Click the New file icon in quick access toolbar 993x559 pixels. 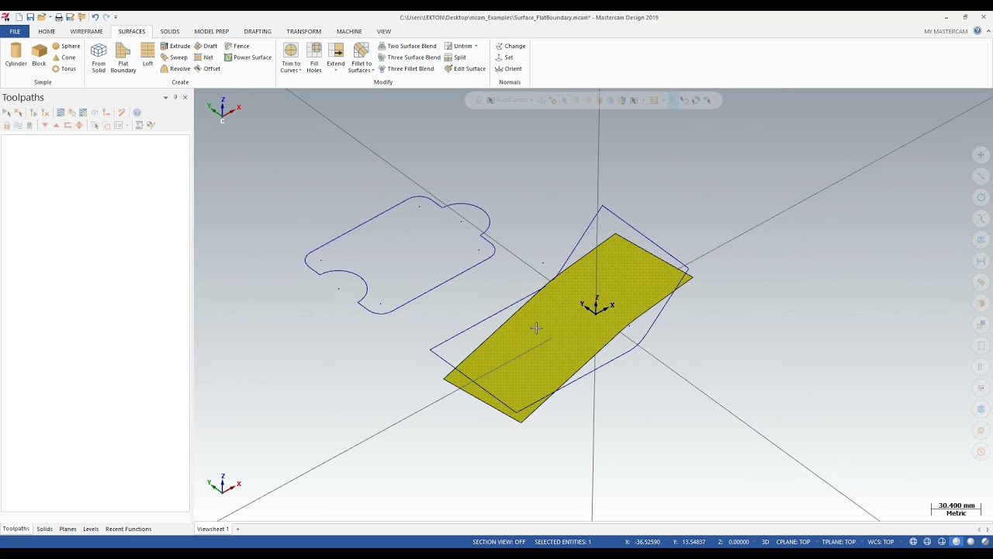tap(19, 17)
